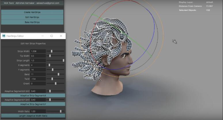Open Edit HairStrips
The width and height of the screenshot is (223, 120).
pos(32,17)
